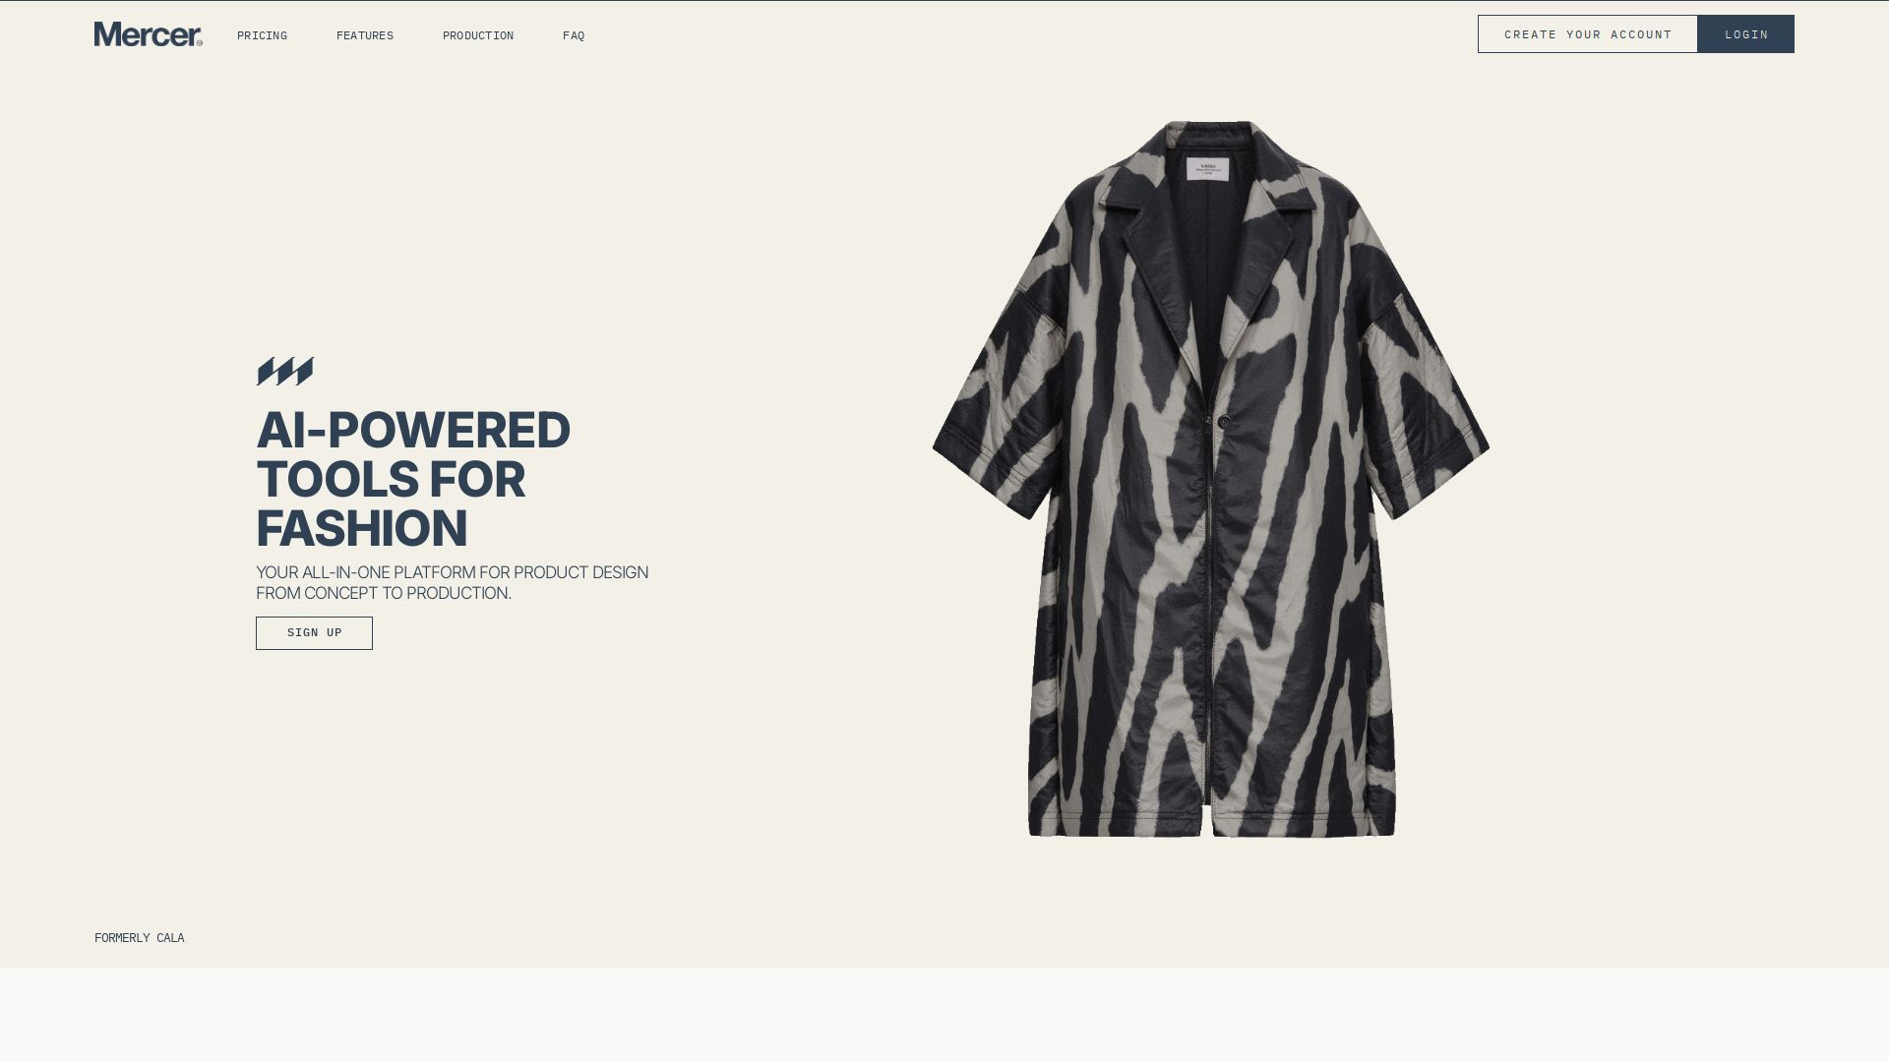The width and height of the screenshot is (1889, 1062).
Task: Click the Mercer slash mark above the headline
Action: point(285,372)
